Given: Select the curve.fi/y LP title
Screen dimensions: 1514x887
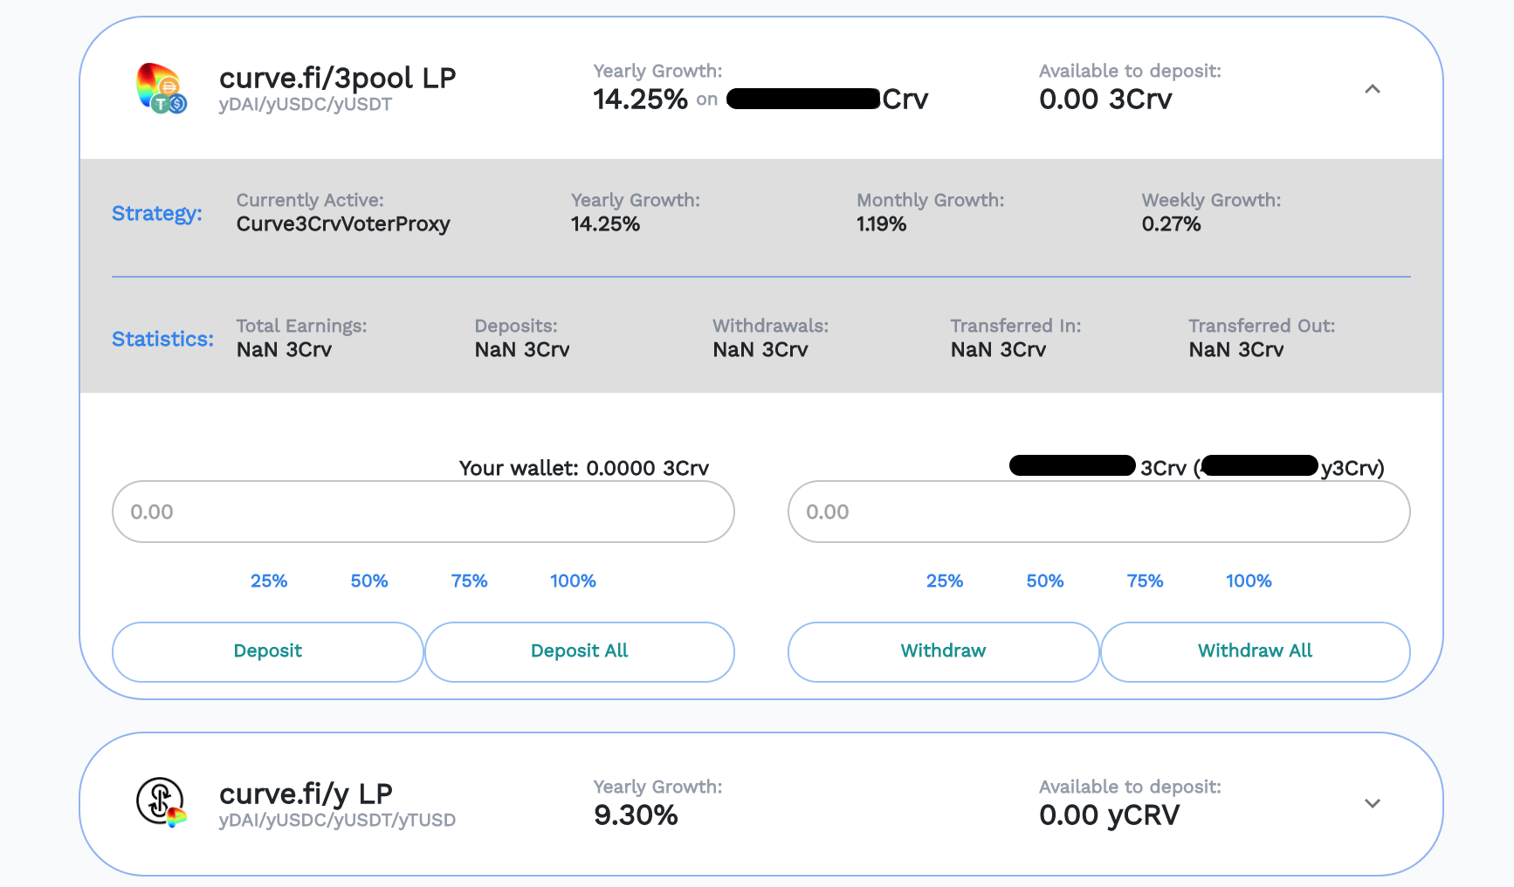Looking at the screenshot, I should point(306,794).
